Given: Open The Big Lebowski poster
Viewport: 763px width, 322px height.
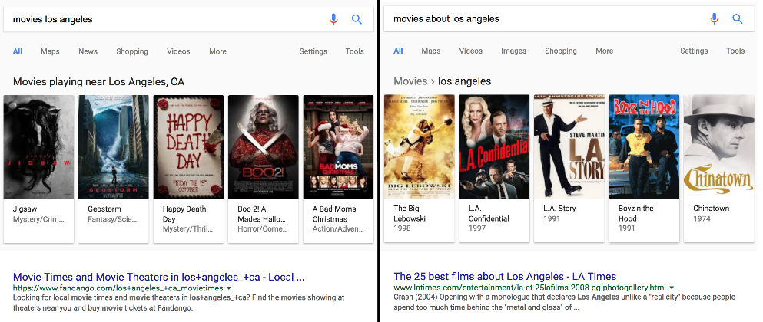Looking at the screenshot, I should coord(420,146).
